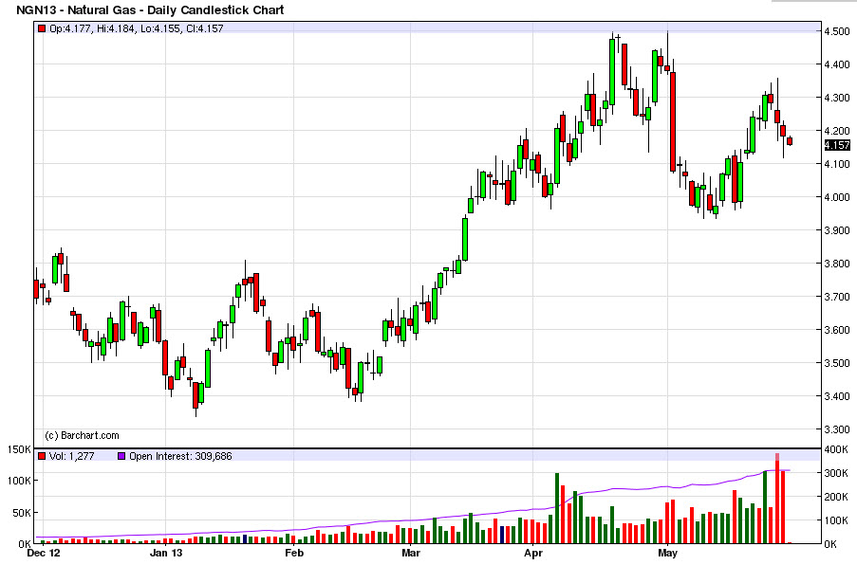
Task: Click the 400K open interest axis label
Action: click(x=837, y=449)
